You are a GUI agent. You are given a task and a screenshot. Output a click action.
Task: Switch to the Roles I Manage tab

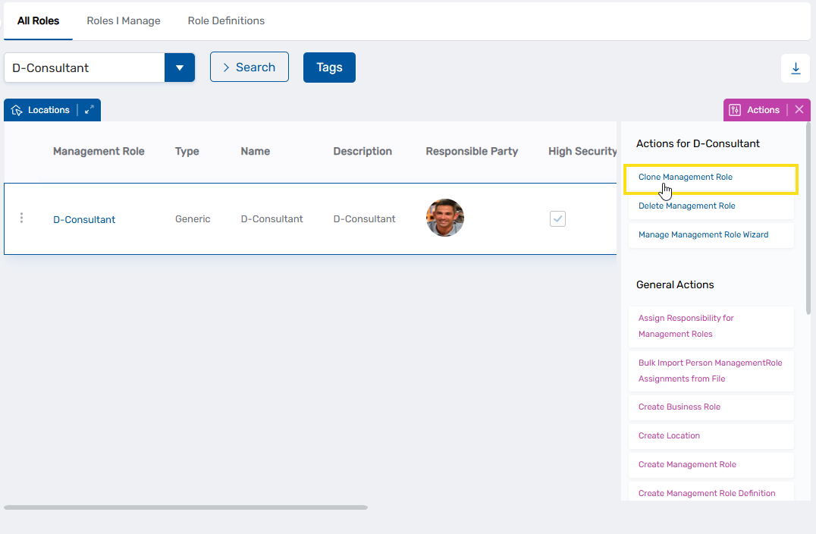pos(124,20)
